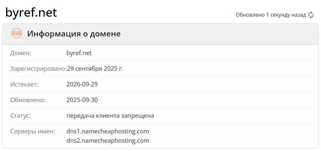Click the 'Серверы имен:' label
Screen dimensions: 321x151
[x=33, y=131]
